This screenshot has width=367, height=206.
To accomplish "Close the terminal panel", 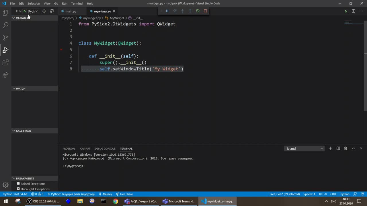I will click(361, 148).
